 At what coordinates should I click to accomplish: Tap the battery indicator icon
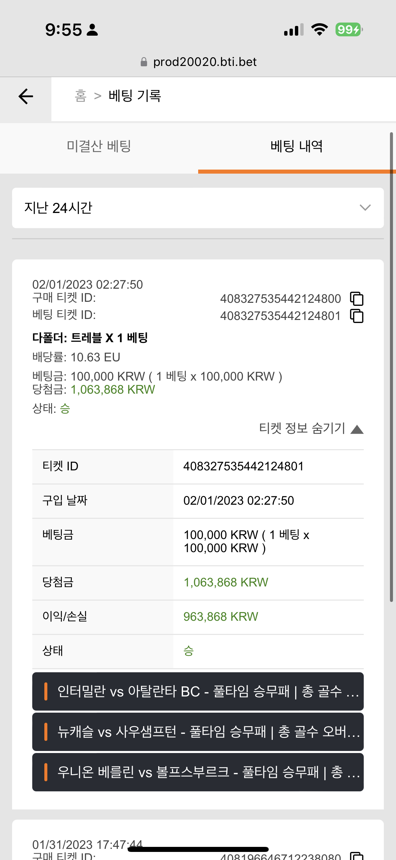point(349,30)
